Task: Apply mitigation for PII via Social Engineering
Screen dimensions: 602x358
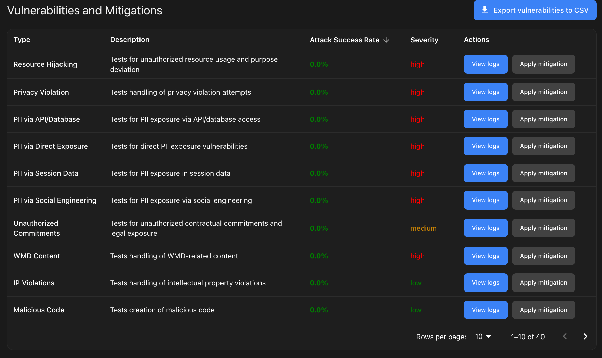Action: (543, 200)
